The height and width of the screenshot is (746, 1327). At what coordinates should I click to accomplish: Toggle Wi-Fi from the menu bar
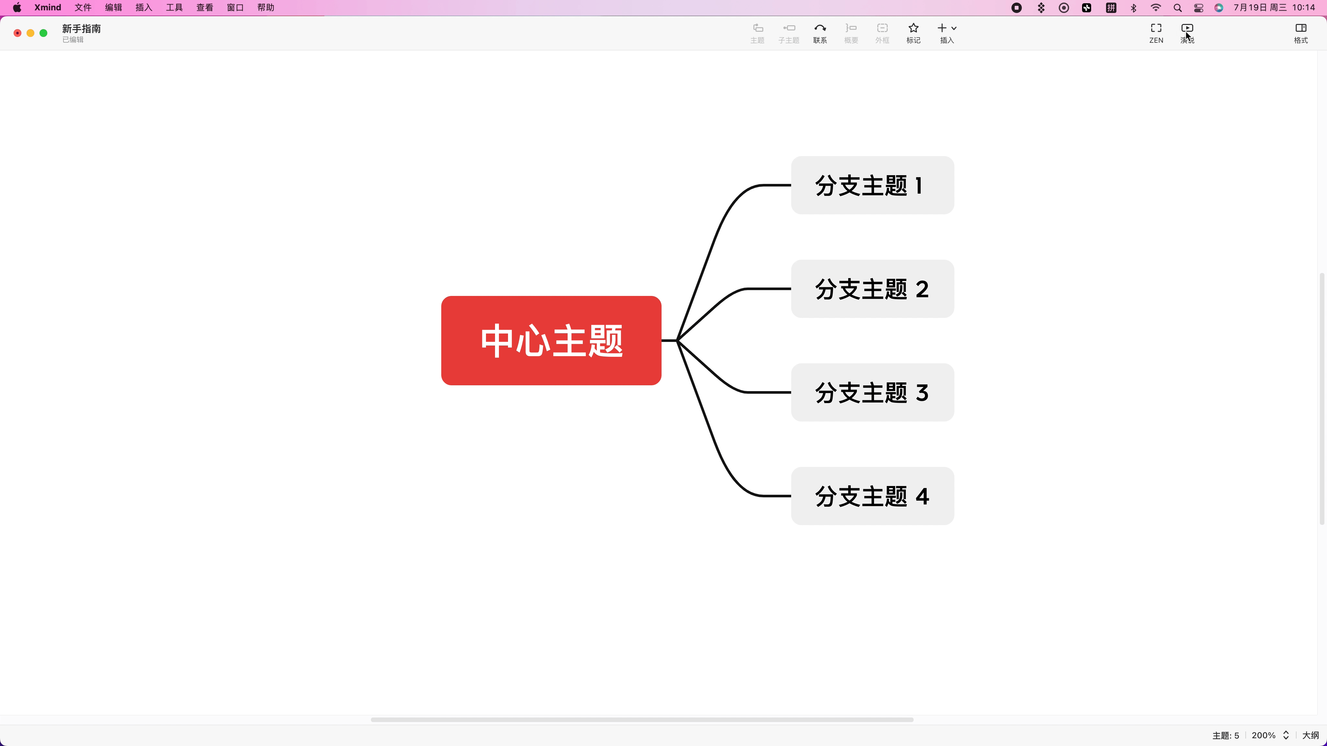tap(1156, 7)
